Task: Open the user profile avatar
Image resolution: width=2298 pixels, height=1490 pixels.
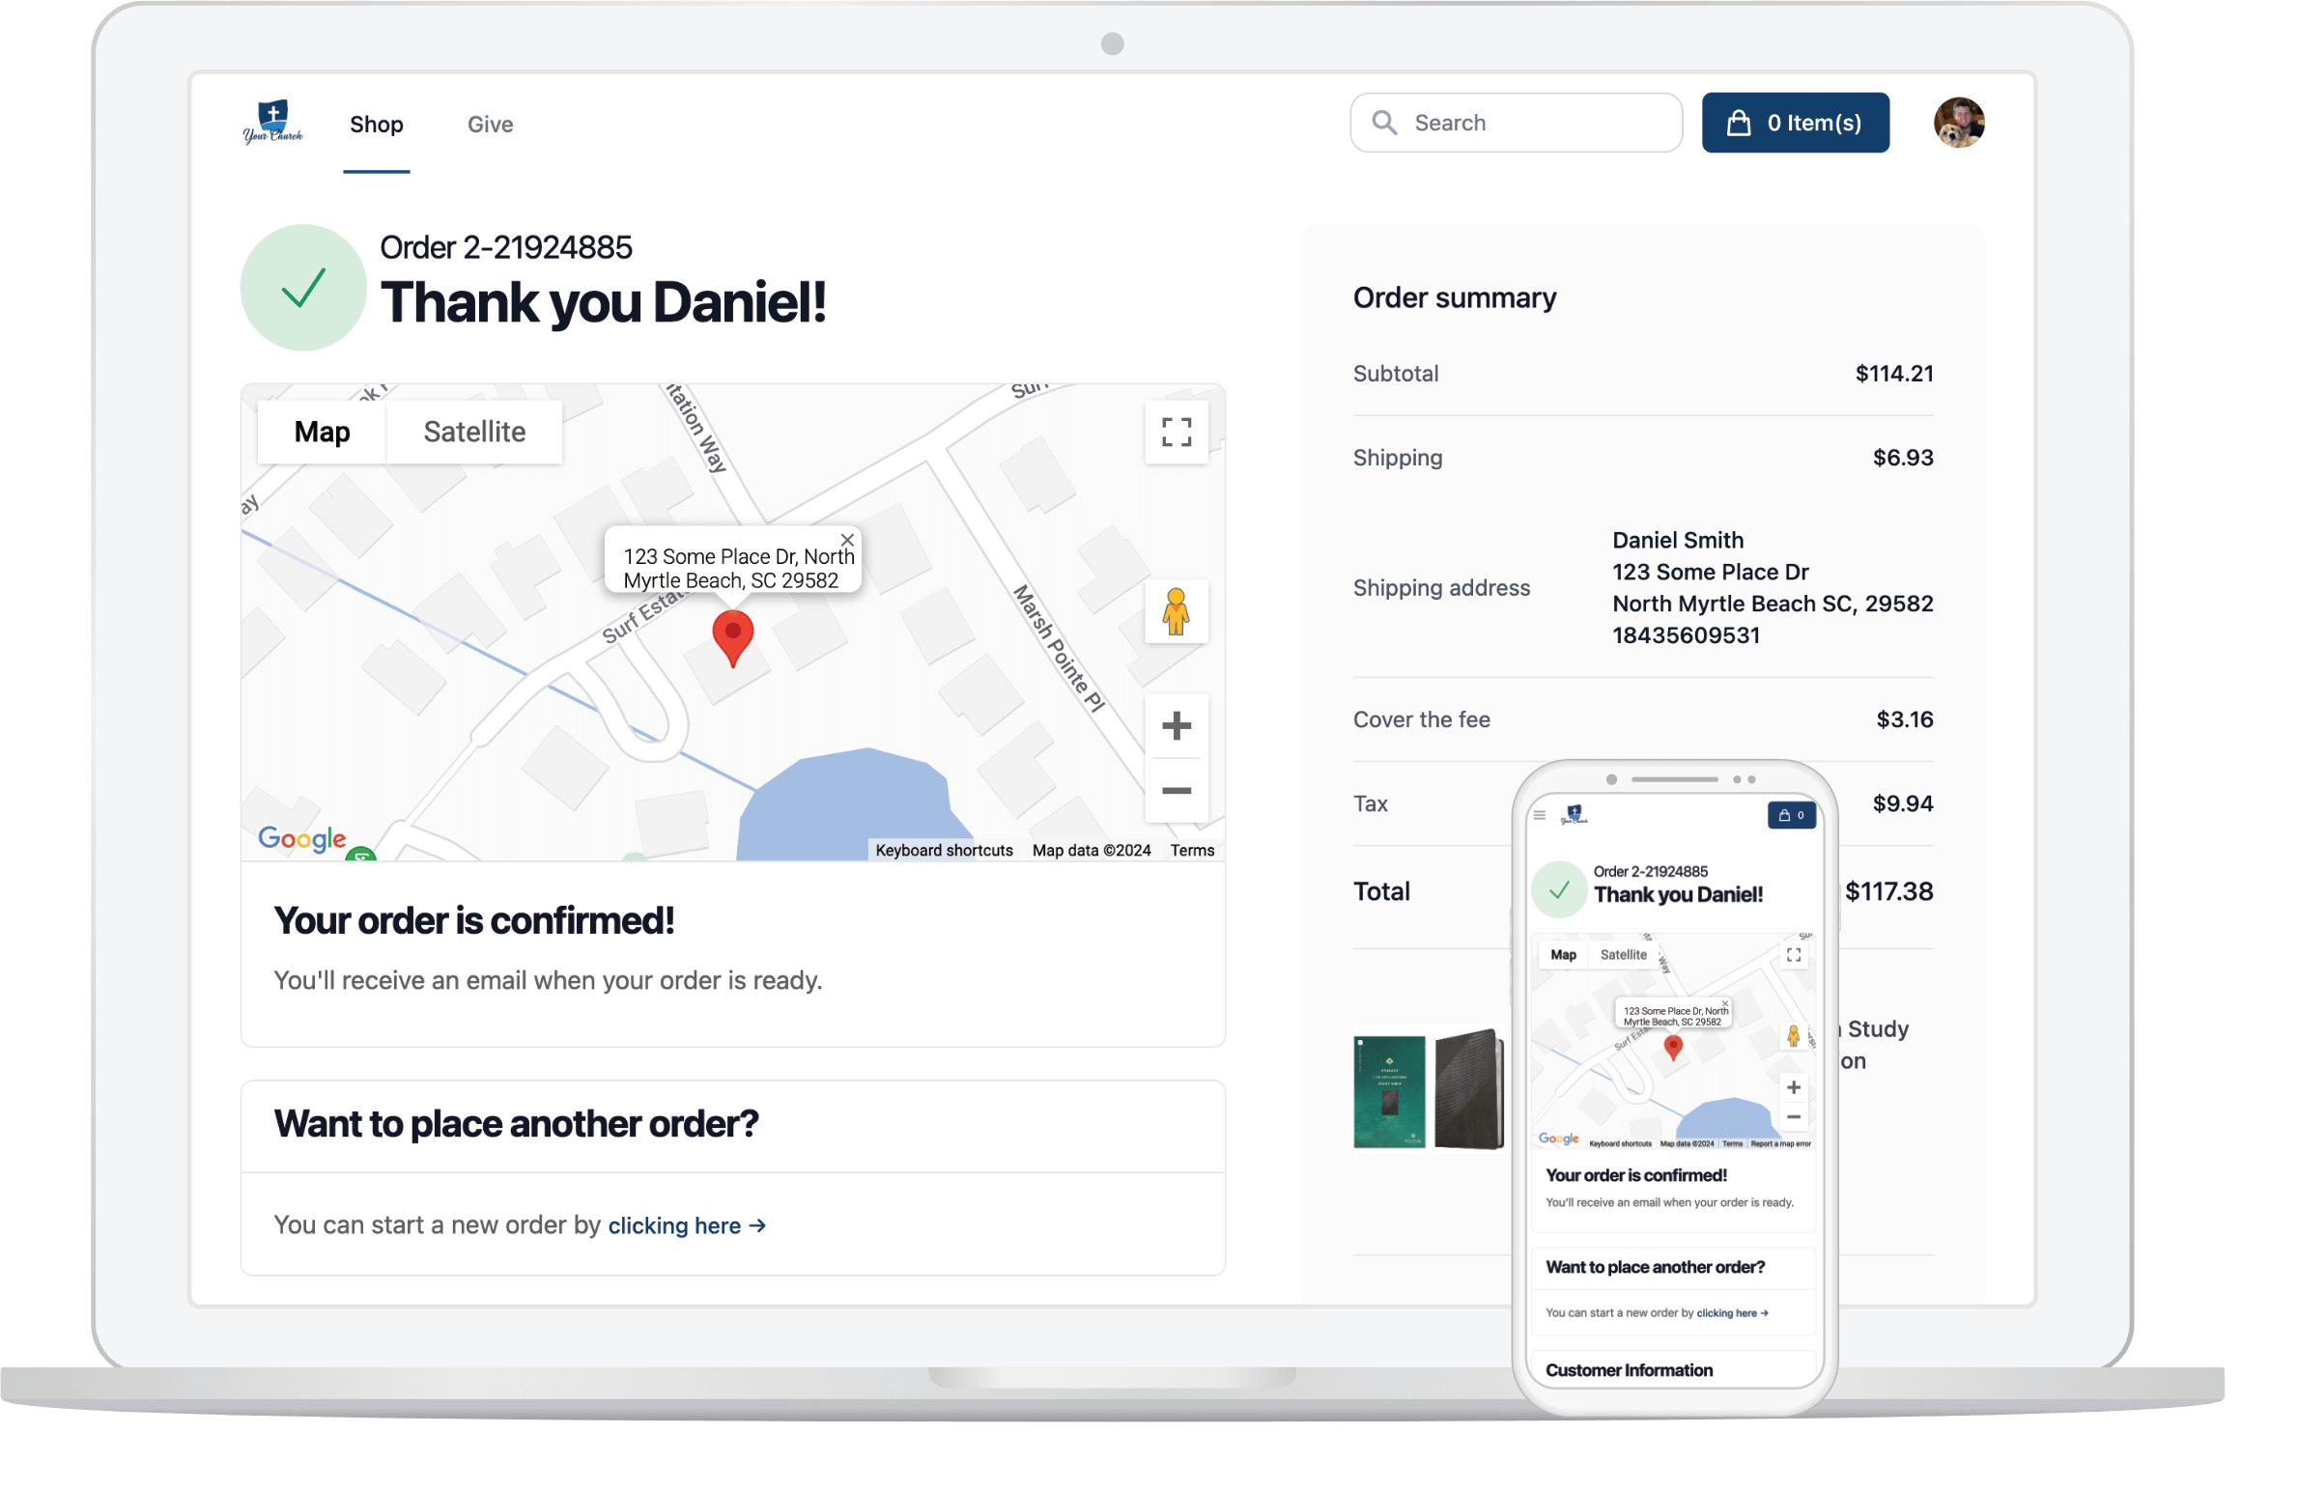Action: click(1959, 123)
